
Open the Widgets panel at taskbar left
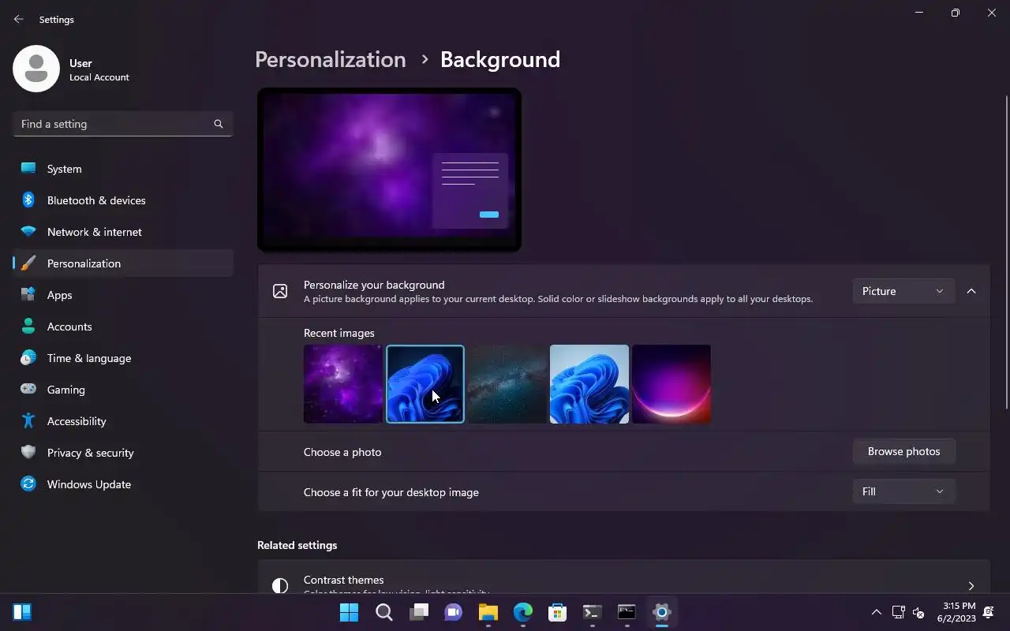(22, 612)
